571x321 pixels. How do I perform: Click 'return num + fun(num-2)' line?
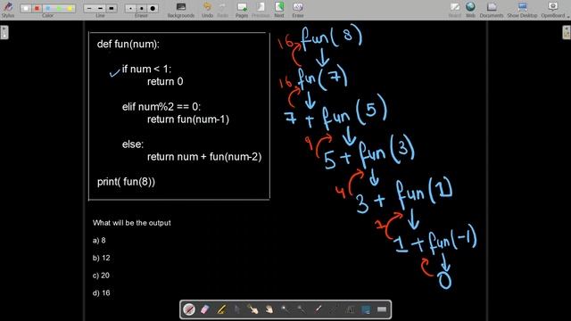pos(204,157)
